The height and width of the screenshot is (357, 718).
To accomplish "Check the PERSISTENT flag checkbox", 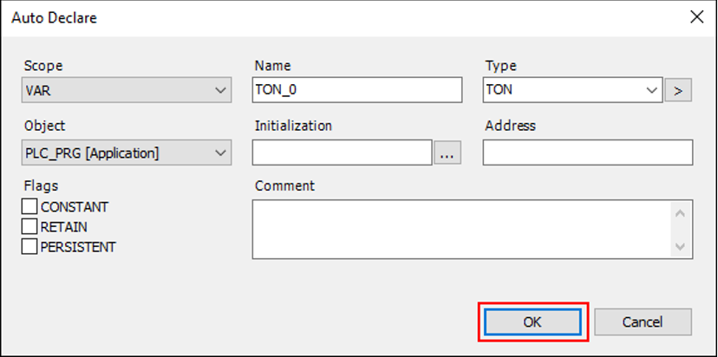I will pos(30,247).
